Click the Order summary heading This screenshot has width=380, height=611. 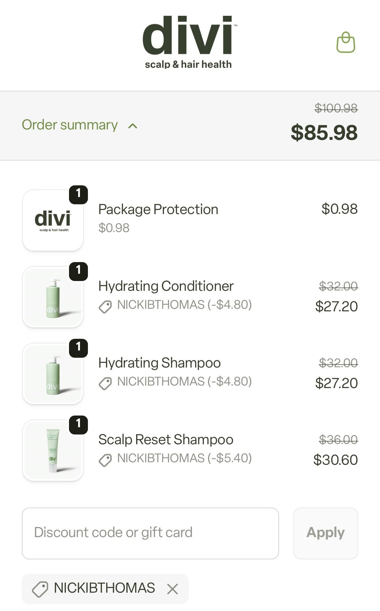[69, 125]
